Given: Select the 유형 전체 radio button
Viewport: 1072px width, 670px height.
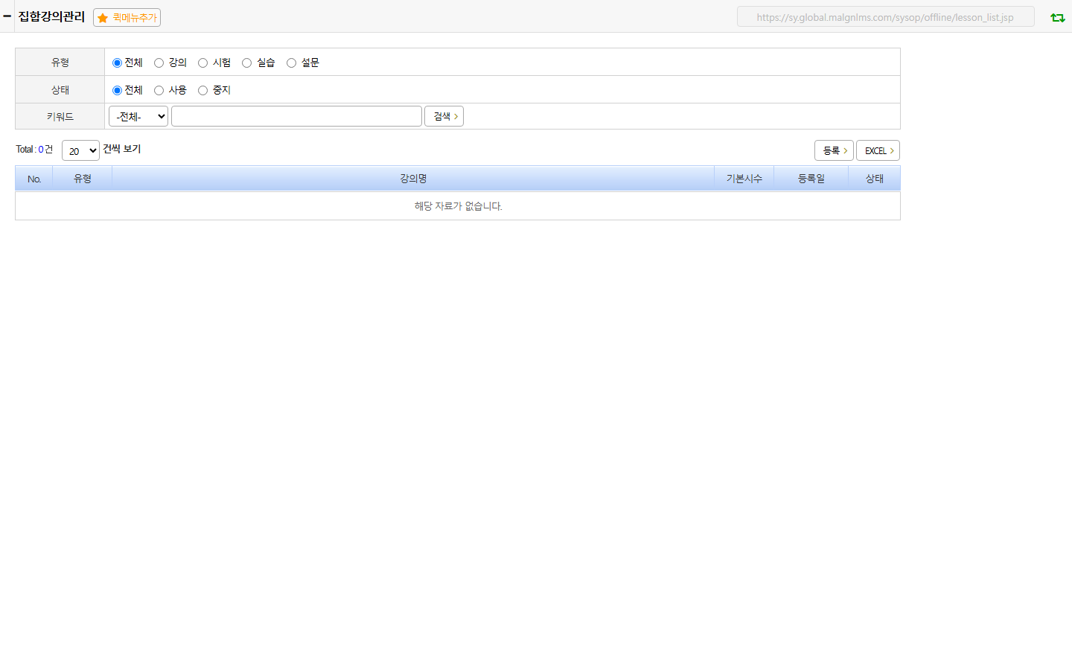Looking at the screenshot, I should tap(117, 63).
